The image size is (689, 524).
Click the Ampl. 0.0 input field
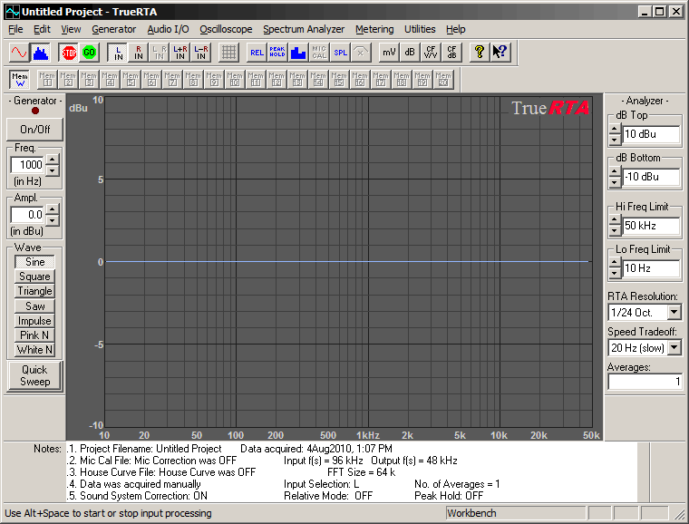[x=28, y=215]
